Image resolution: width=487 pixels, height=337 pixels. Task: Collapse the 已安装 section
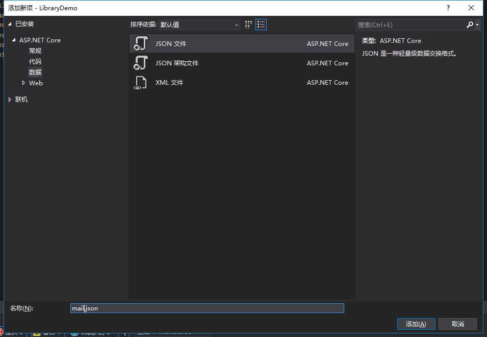(x=10, y=23)
